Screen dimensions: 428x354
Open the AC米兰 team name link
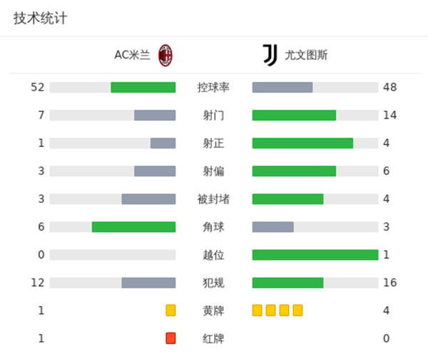click(x=132, y=55)
